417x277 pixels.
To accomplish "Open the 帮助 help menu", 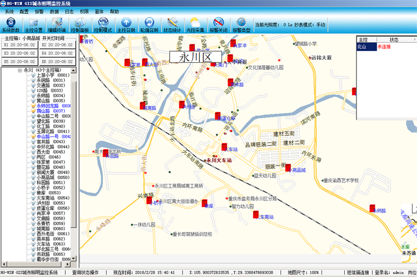I will (114, 11).
